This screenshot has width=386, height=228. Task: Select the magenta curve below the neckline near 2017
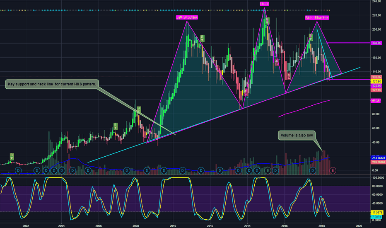point(304,109)
